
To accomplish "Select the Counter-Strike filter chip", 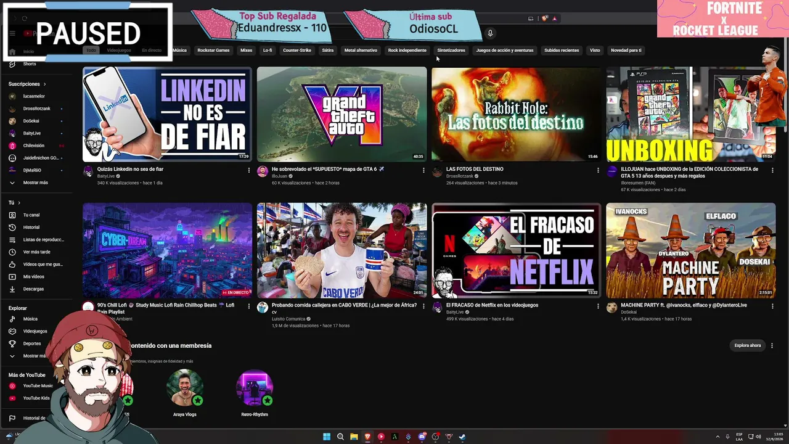I will point(297,51).
